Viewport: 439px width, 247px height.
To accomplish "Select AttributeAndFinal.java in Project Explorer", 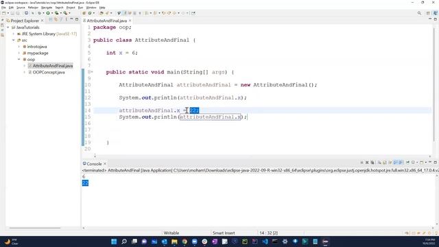I will 53,66.
